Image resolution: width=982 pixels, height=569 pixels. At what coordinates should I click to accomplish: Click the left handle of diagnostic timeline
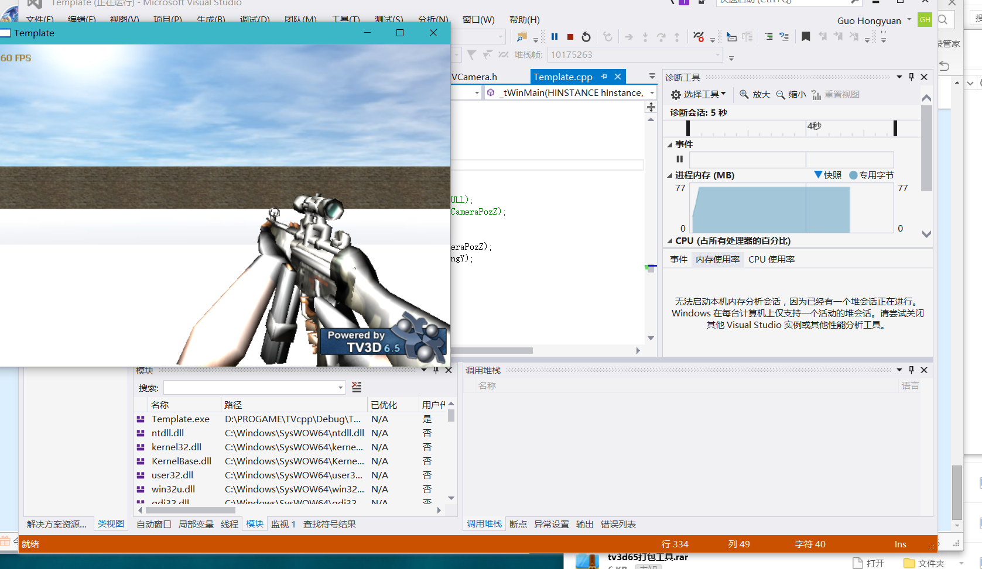pos(688,128)
